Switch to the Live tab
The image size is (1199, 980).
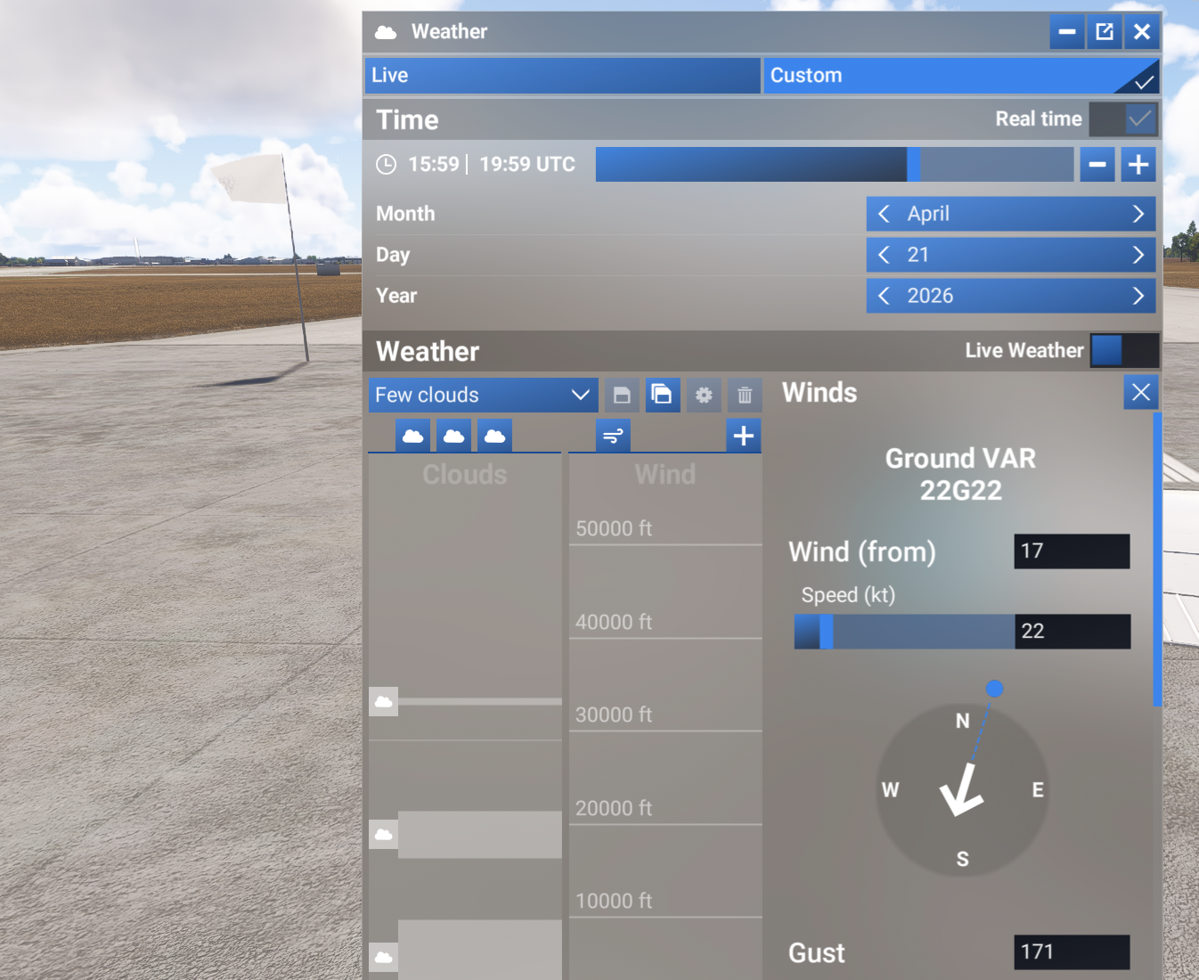click(562, 76)
